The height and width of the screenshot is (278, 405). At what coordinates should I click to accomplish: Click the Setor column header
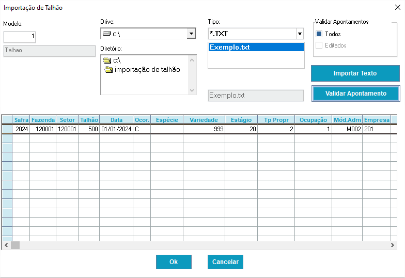tap(67, 120)
